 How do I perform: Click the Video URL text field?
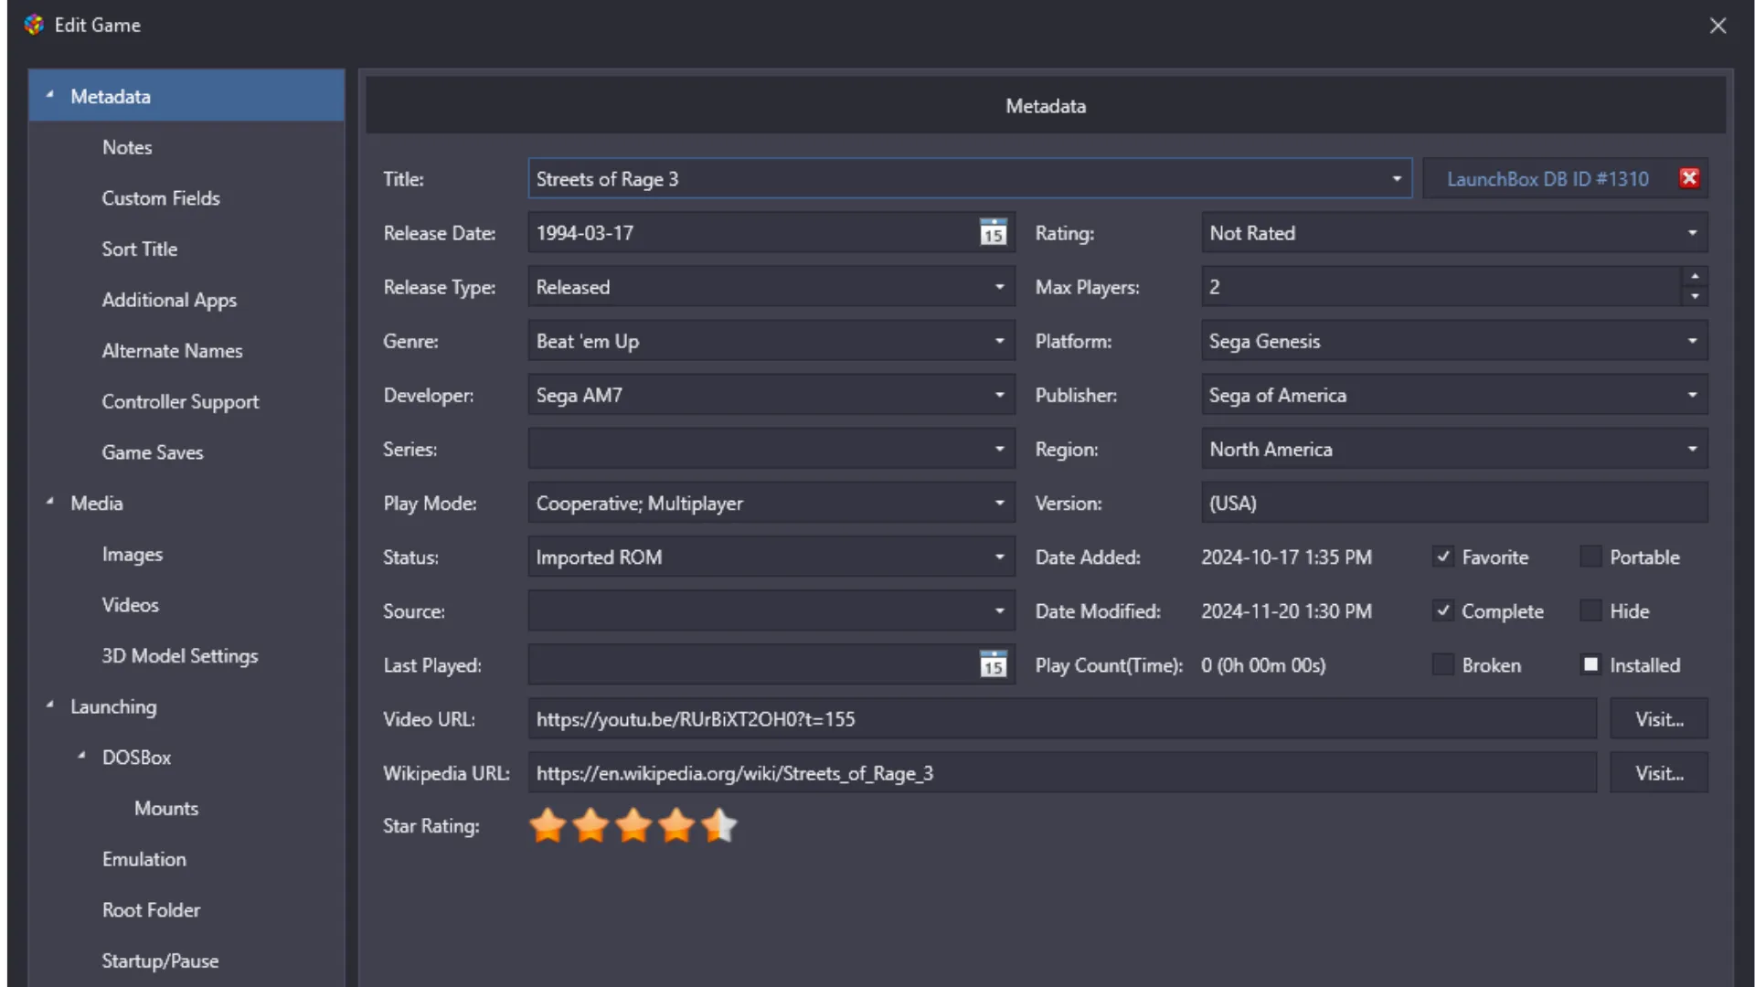pos(1062,718)
